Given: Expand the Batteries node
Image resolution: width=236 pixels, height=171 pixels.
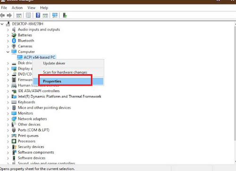Looking at the screenshot, I should coord(8,35).
